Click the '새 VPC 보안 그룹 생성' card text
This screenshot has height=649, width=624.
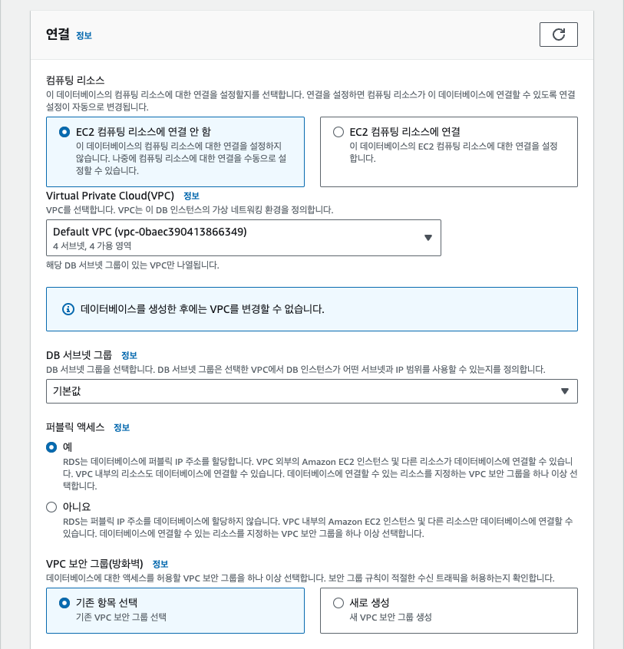391,617
